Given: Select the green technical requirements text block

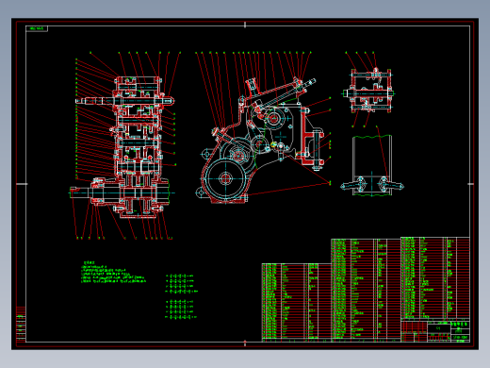Looking at the screenshot, I should pos(113,272).
